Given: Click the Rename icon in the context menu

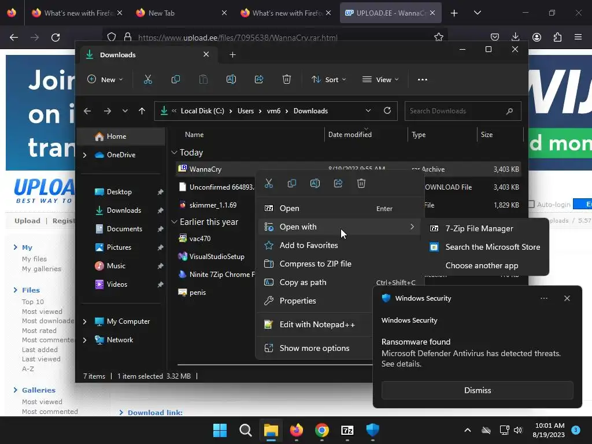Looking at the screenshot, I should [315, 183].
